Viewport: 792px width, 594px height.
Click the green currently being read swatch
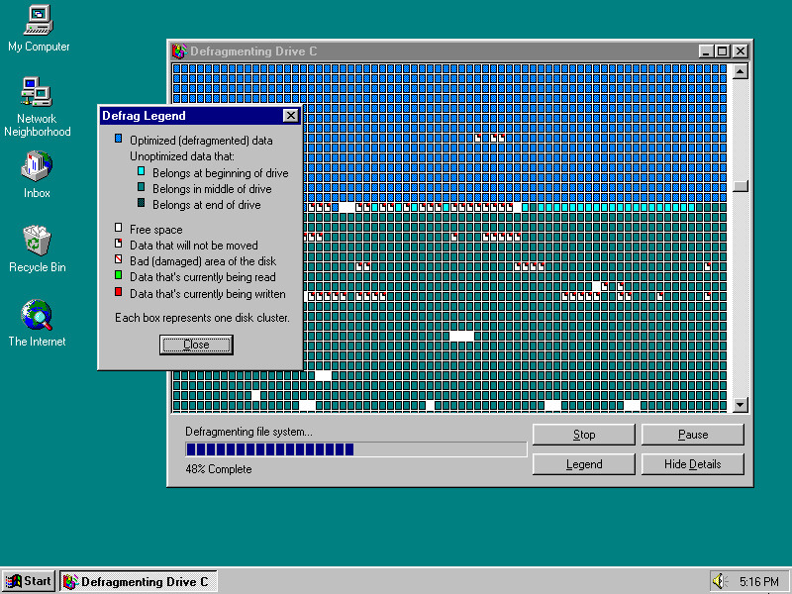pyautogui.click(x=118, y=275)
